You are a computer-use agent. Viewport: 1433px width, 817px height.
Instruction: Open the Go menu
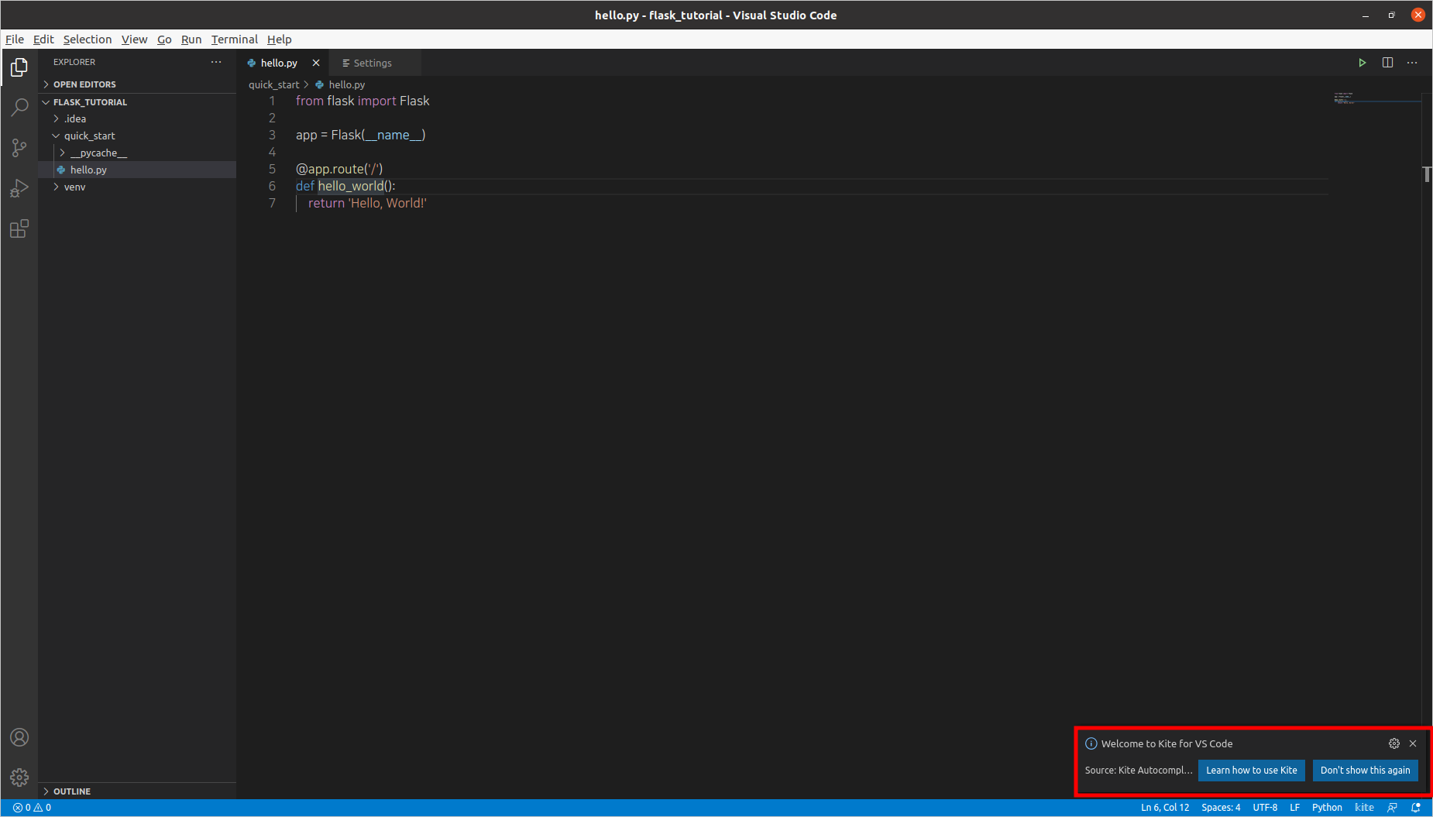click(x=164, y=39)
